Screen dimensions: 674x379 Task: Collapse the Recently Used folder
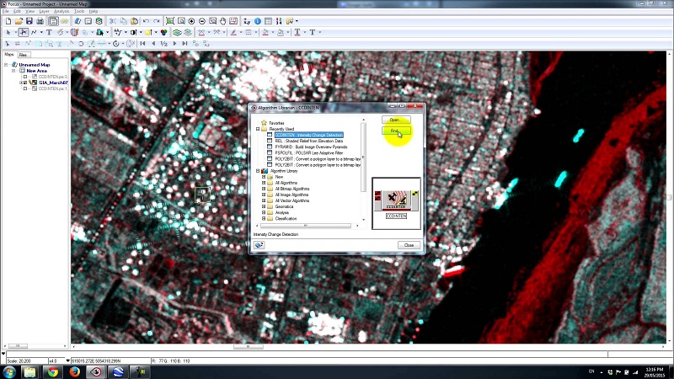258,129
